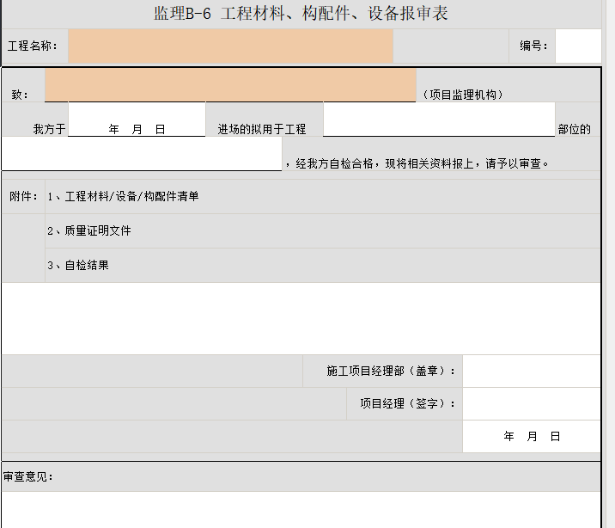Screen dimensions: 615x528
Task: Click the 审查意见： label
Action: click(28, 477)
